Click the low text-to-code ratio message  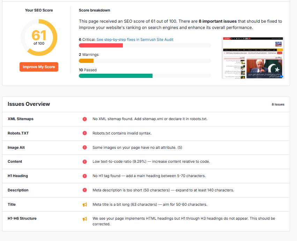(151, 162)
